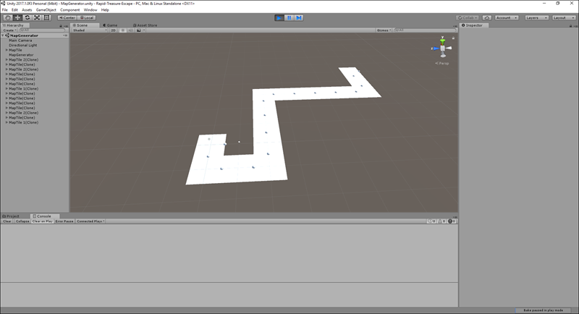Viewport: 579px width, 314px height.
Task: Click the Step frame button
Action: 300,17
